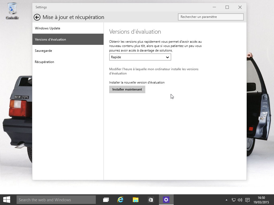Image resolution: width=274 pixels, height=205 pixels.
Task: Select a different insider speed option
Action: tap(168, 57)
